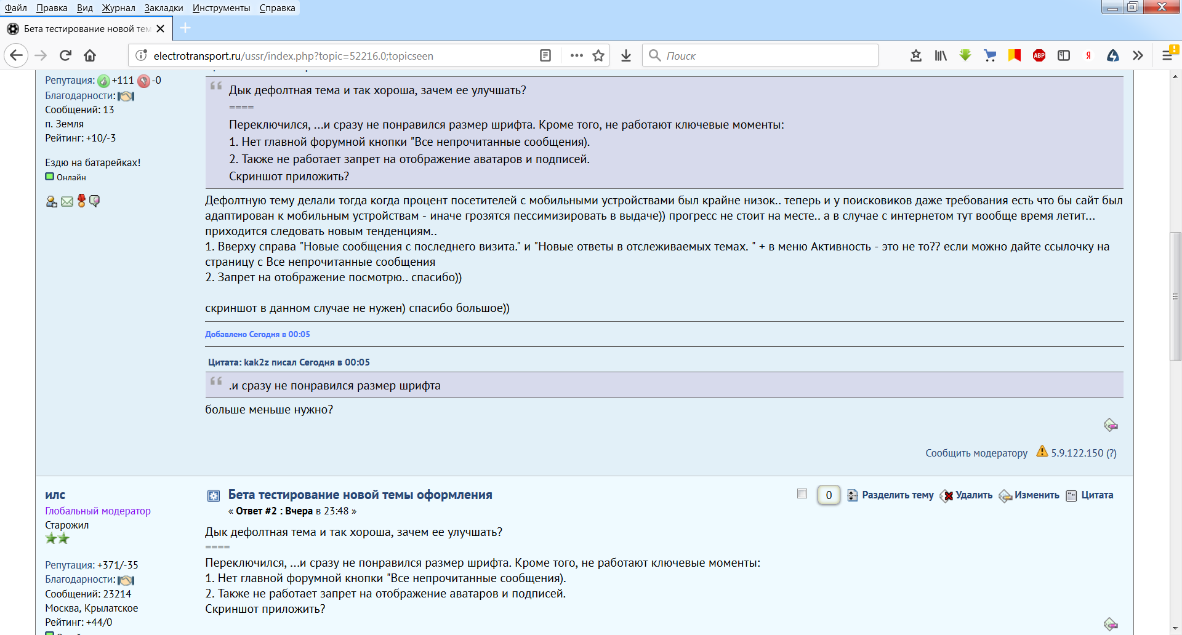1182x635 pixels.
Task: Click Удалить to delete reply #2
Action: 974,495
